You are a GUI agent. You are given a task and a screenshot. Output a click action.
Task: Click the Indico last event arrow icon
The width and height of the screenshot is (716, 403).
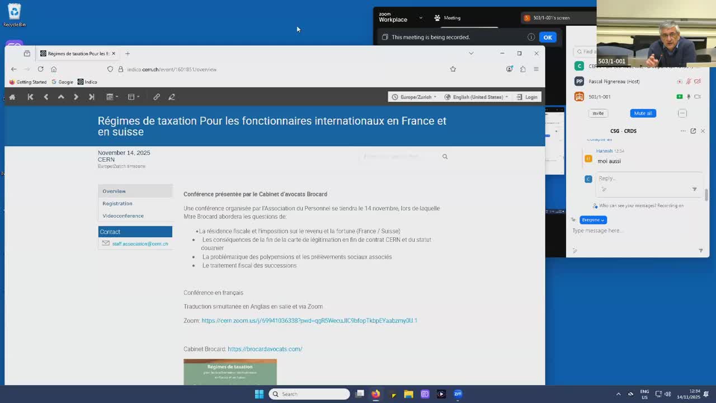91,97
